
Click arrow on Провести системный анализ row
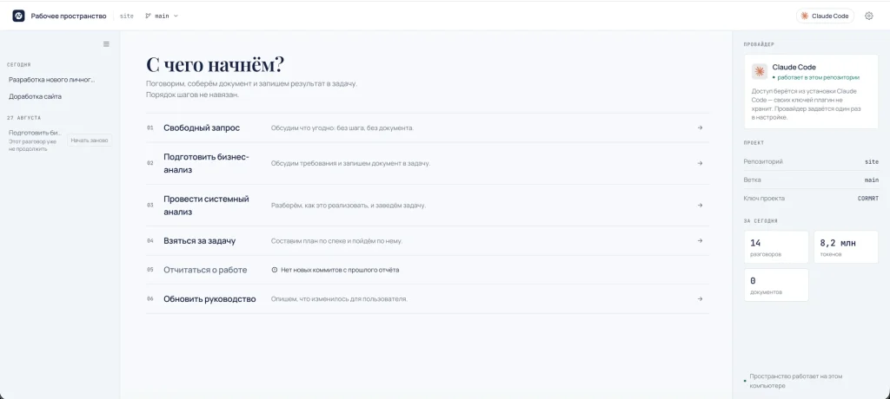700,206
